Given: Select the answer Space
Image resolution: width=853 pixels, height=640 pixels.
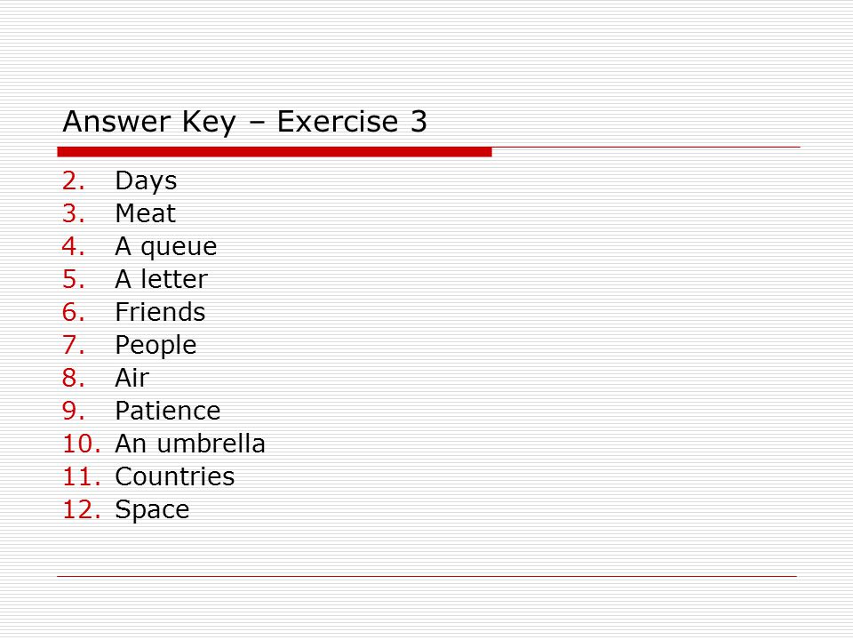Looking at the screenshot, I should pos(152,510).
